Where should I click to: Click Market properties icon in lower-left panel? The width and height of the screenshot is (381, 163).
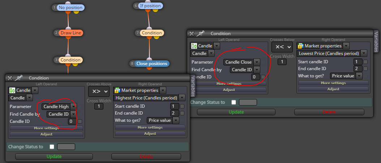(x=117, y=90)
